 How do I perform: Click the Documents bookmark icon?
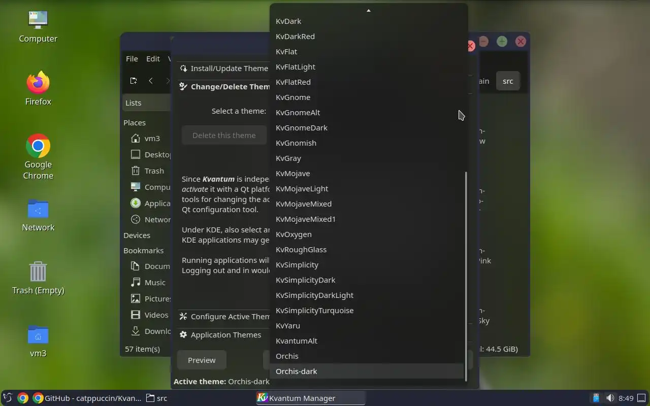pyautogui.click(x=136, y=266)
